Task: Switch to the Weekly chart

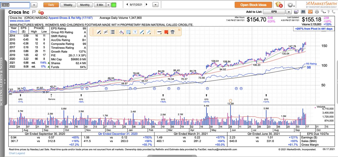Action: click(x=68, y=5)
